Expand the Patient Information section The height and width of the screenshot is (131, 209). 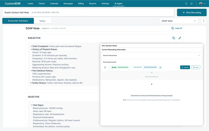[199, 55]
